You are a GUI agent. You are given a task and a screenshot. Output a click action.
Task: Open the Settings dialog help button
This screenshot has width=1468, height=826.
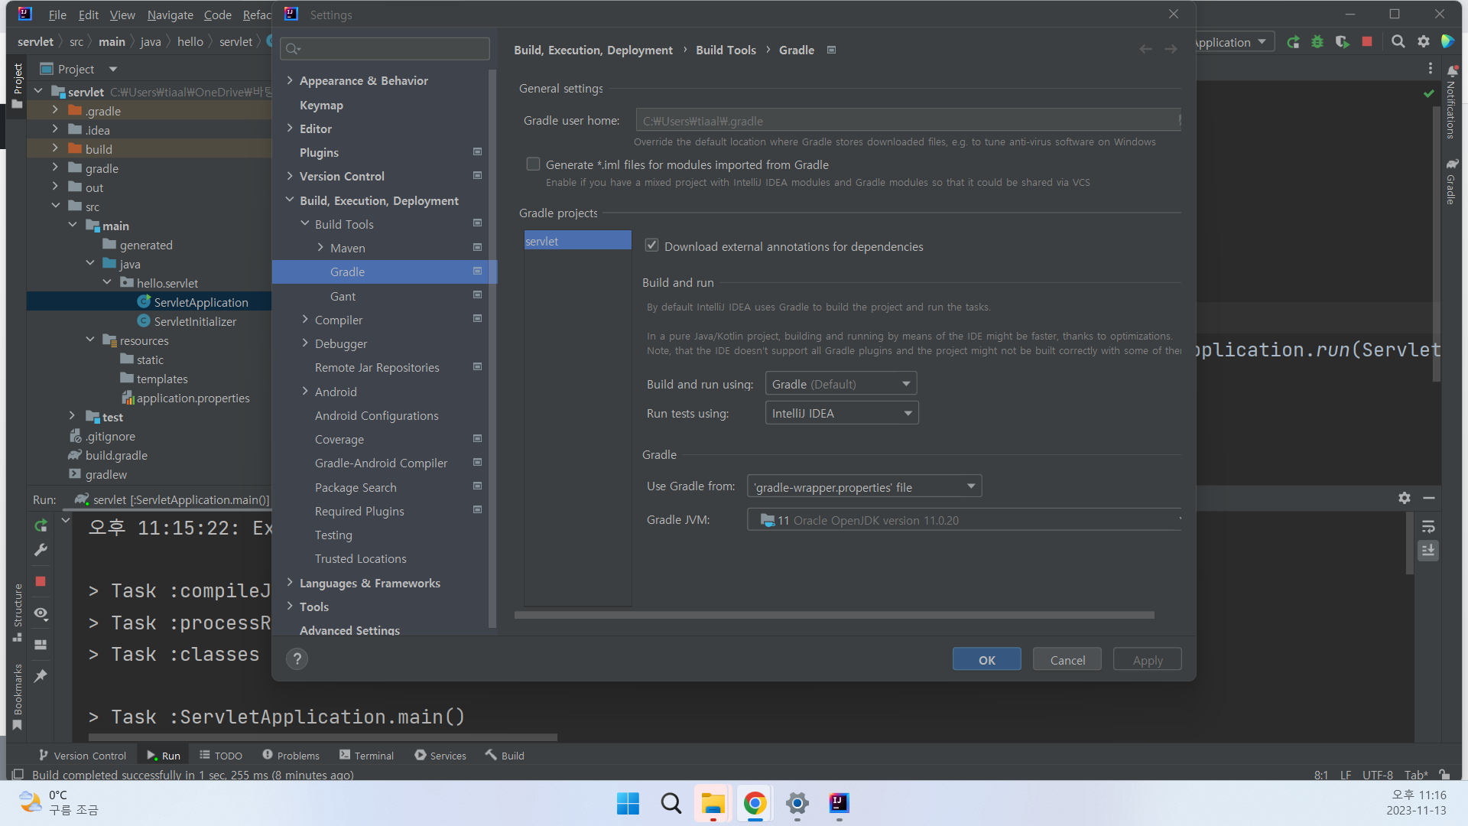coord(297,659)
